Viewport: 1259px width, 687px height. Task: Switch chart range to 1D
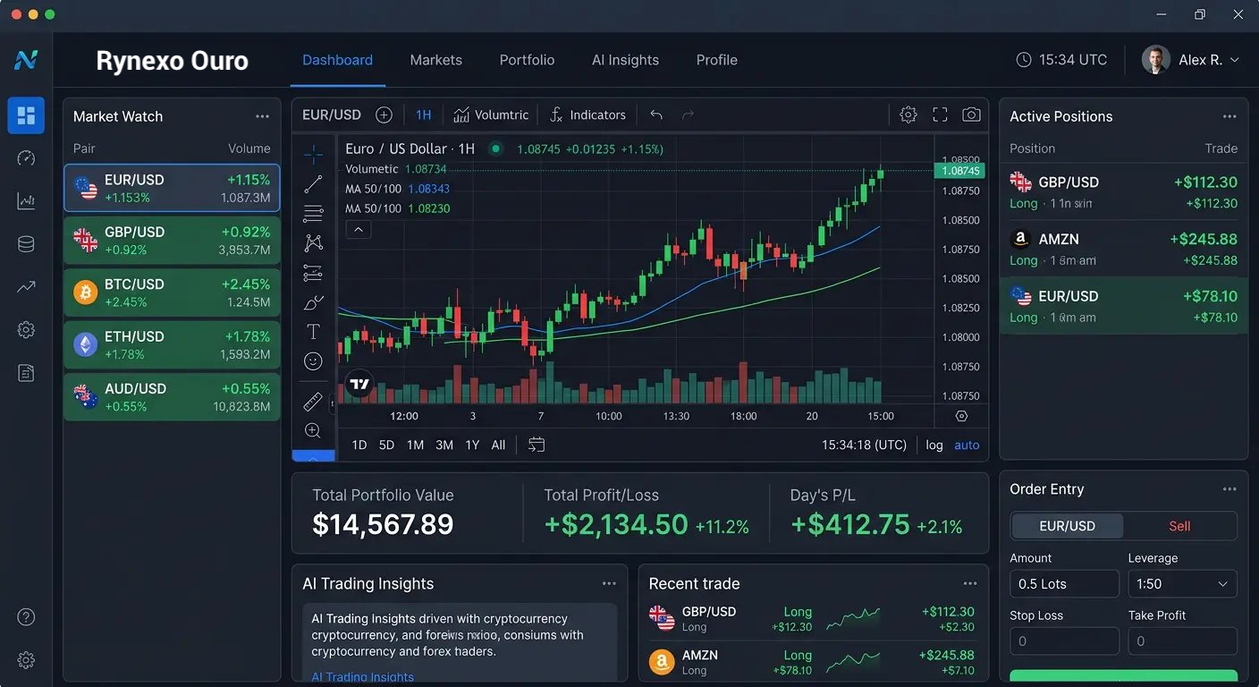click(x=359, y=445)
